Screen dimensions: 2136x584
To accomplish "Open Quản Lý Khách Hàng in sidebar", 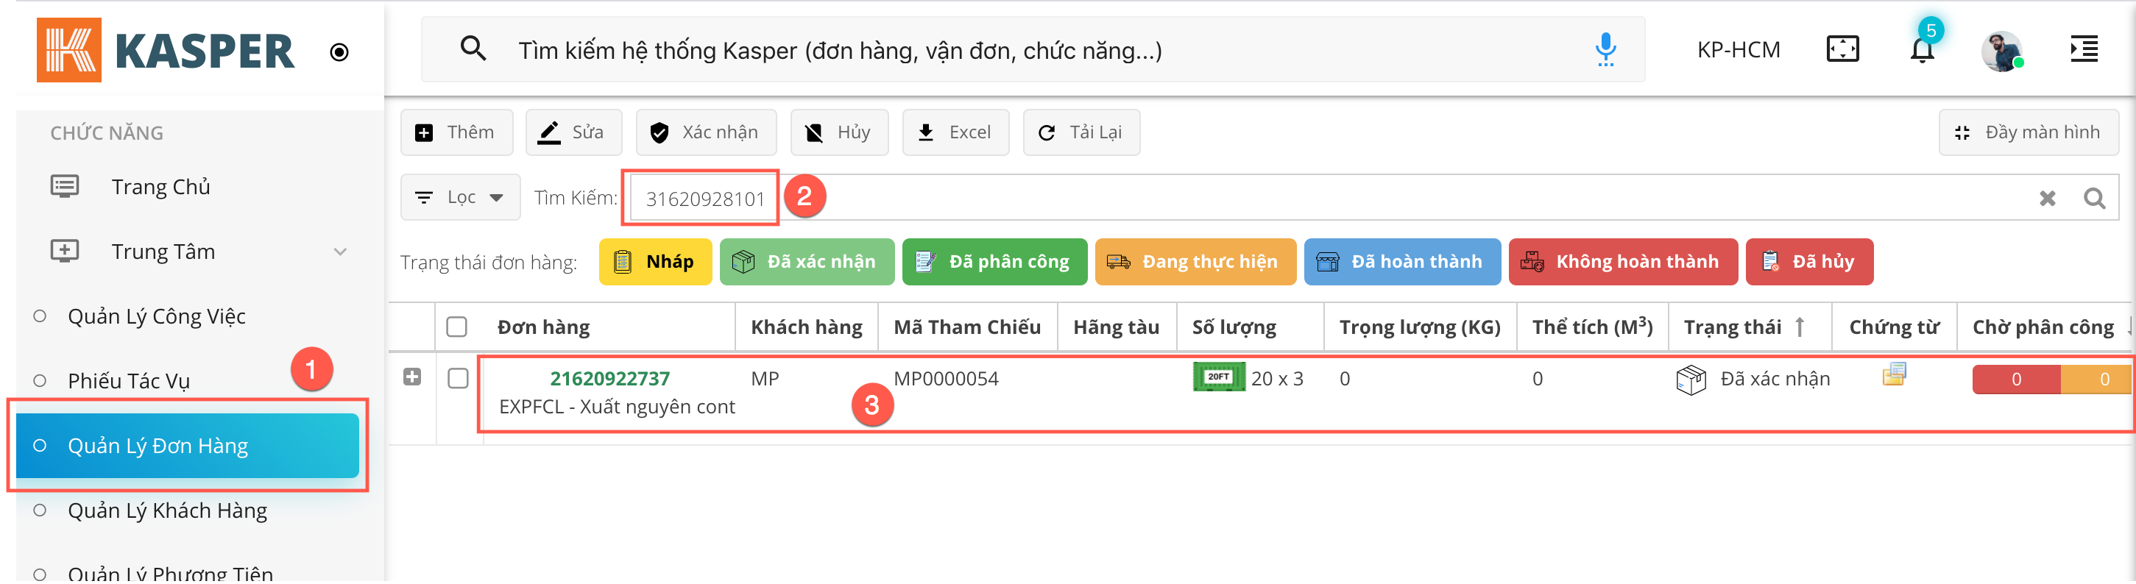I will click(168, 511).
